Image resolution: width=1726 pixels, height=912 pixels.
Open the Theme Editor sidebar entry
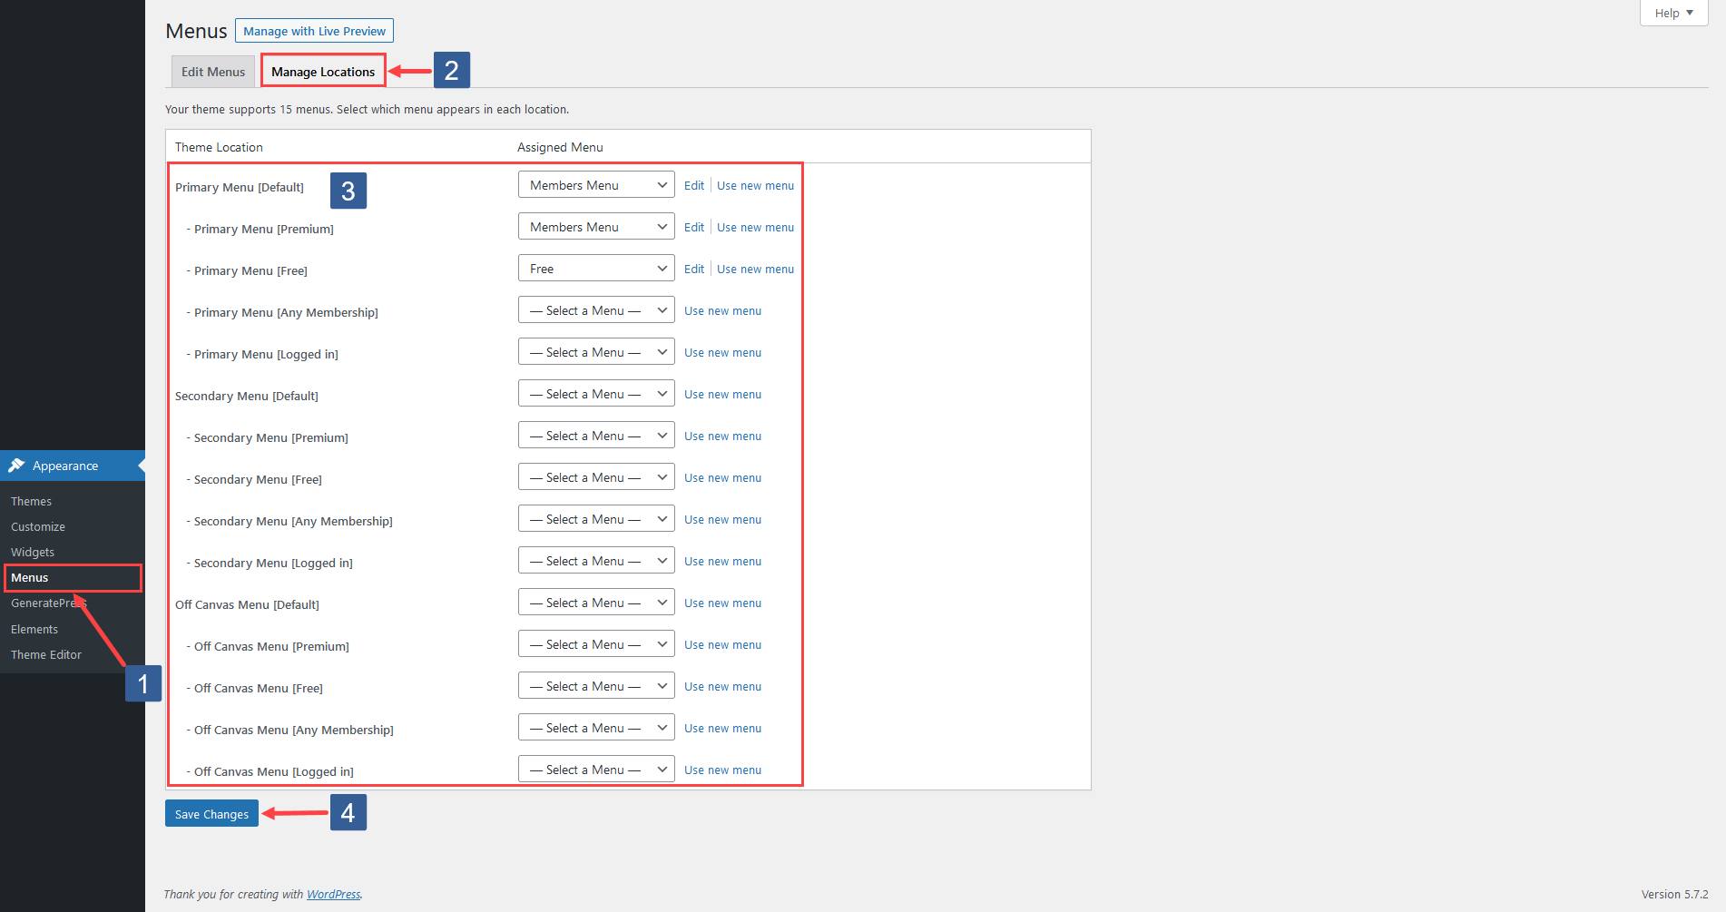click(45, 654)
